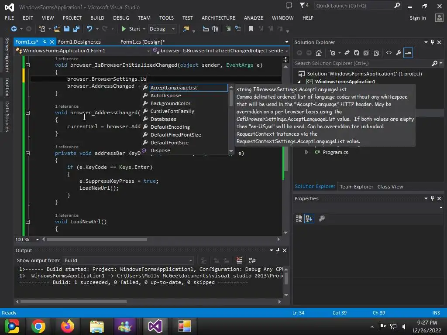Expand the Program.cs tree node

coord(306,152)
